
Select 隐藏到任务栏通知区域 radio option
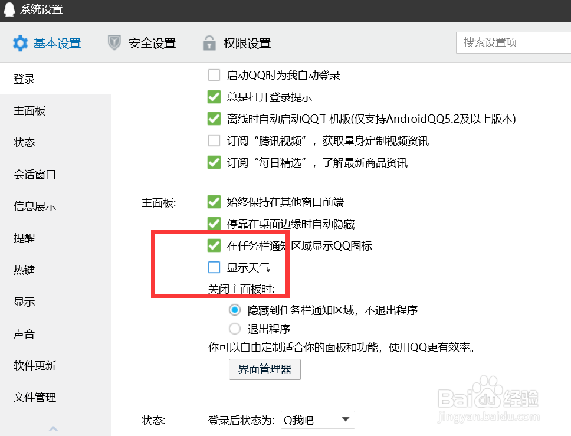235,310
